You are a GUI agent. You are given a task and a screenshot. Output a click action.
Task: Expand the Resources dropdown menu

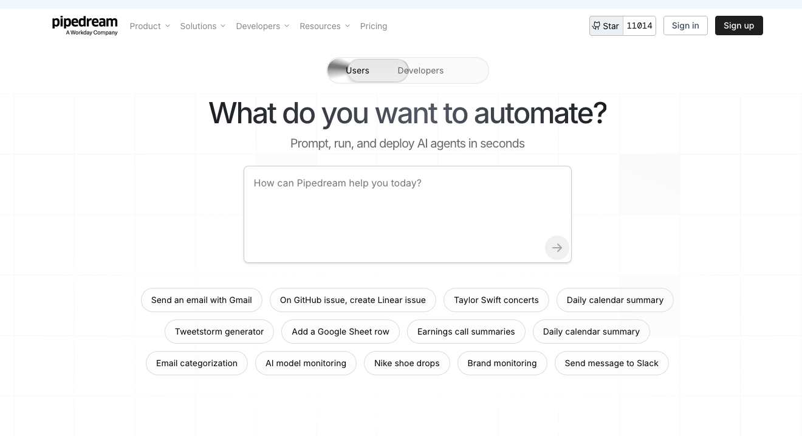coord(324,26)
